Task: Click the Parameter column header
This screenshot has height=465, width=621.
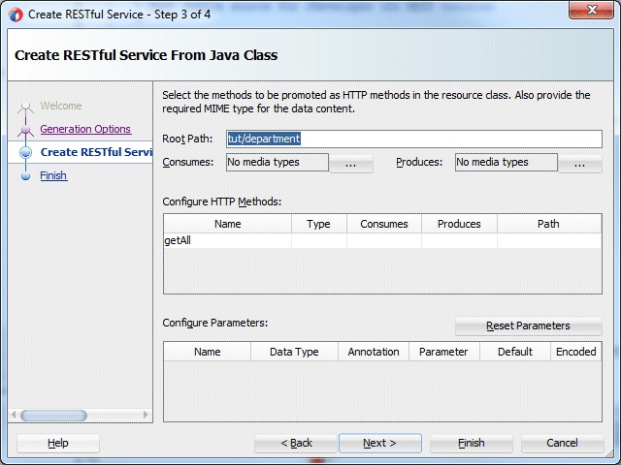Action: coord(444,352)
